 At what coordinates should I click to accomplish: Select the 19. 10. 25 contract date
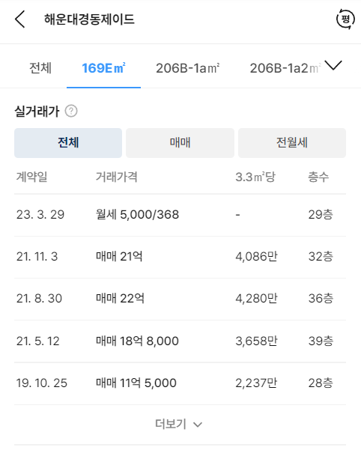click(42, 383)
